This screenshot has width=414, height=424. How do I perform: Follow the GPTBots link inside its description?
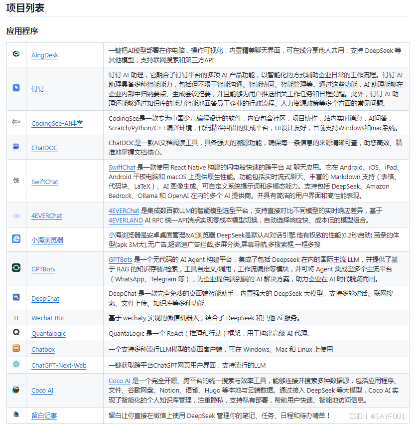click(x=121, y=259)
